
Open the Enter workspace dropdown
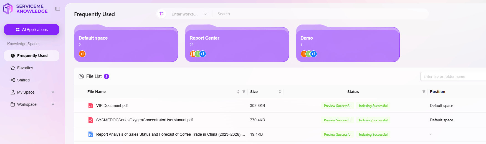pos(189,14)
